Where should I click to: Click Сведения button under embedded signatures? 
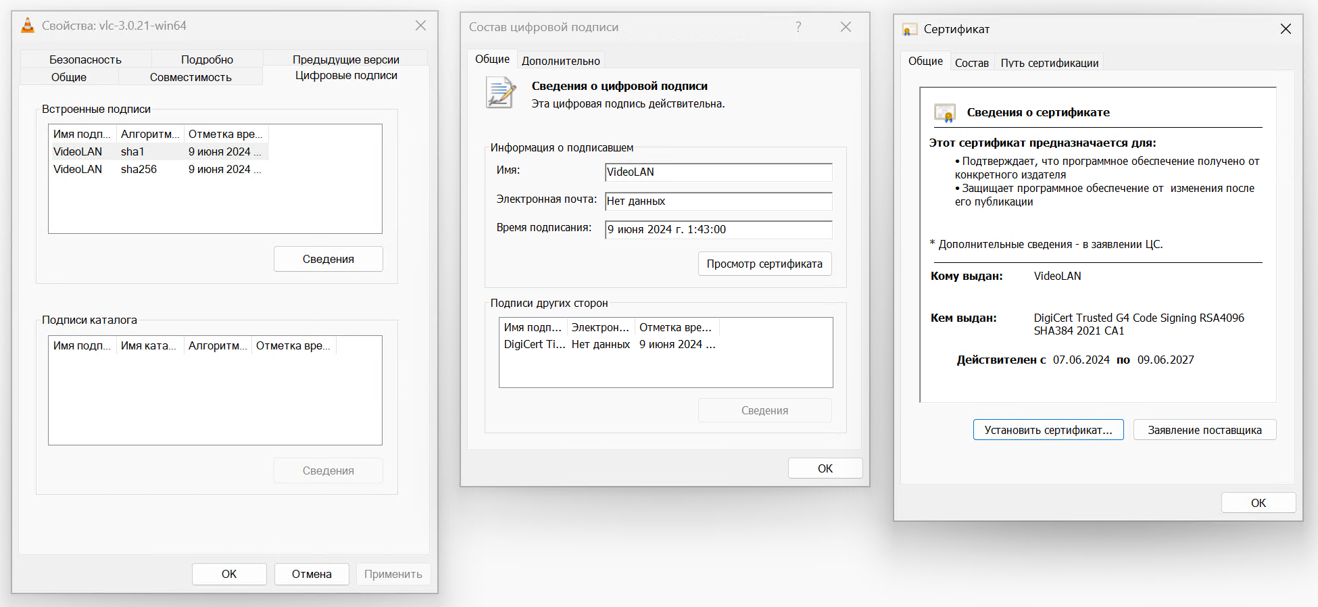tap(328, 259)
